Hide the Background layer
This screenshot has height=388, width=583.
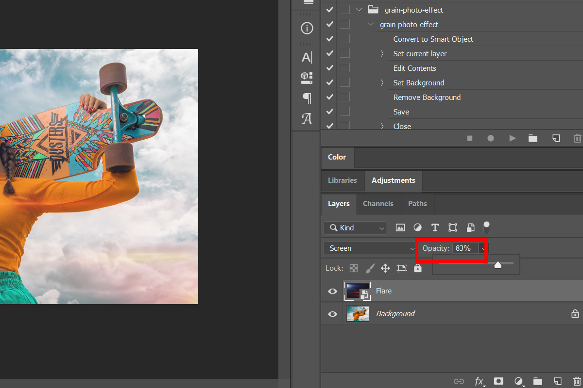(x=332, y=314)
